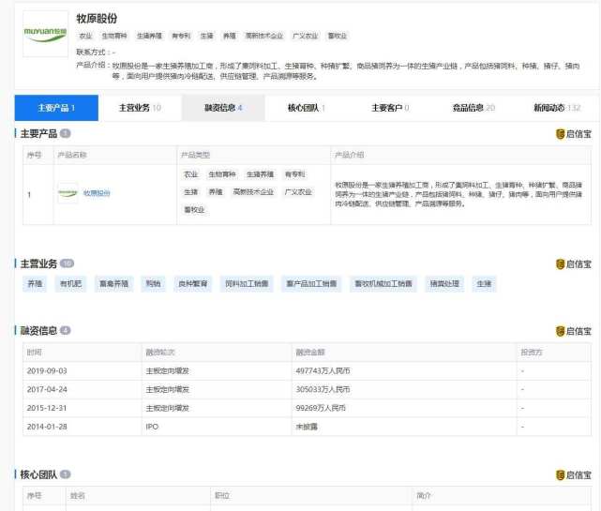Click the 高新技术企业 tag under company name
This screenshot has width=601, height=511.
(x=264, y=36)
